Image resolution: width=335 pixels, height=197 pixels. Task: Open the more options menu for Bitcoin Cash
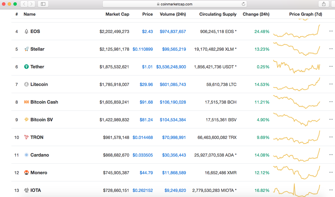point(331,102)
